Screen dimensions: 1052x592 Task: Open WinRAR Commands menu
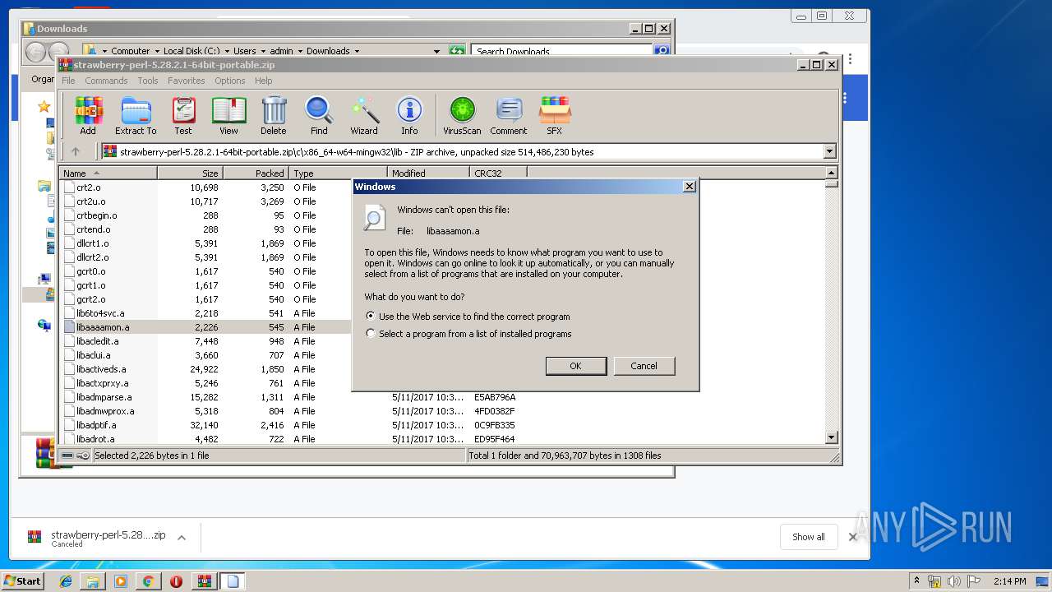point(106,81)
